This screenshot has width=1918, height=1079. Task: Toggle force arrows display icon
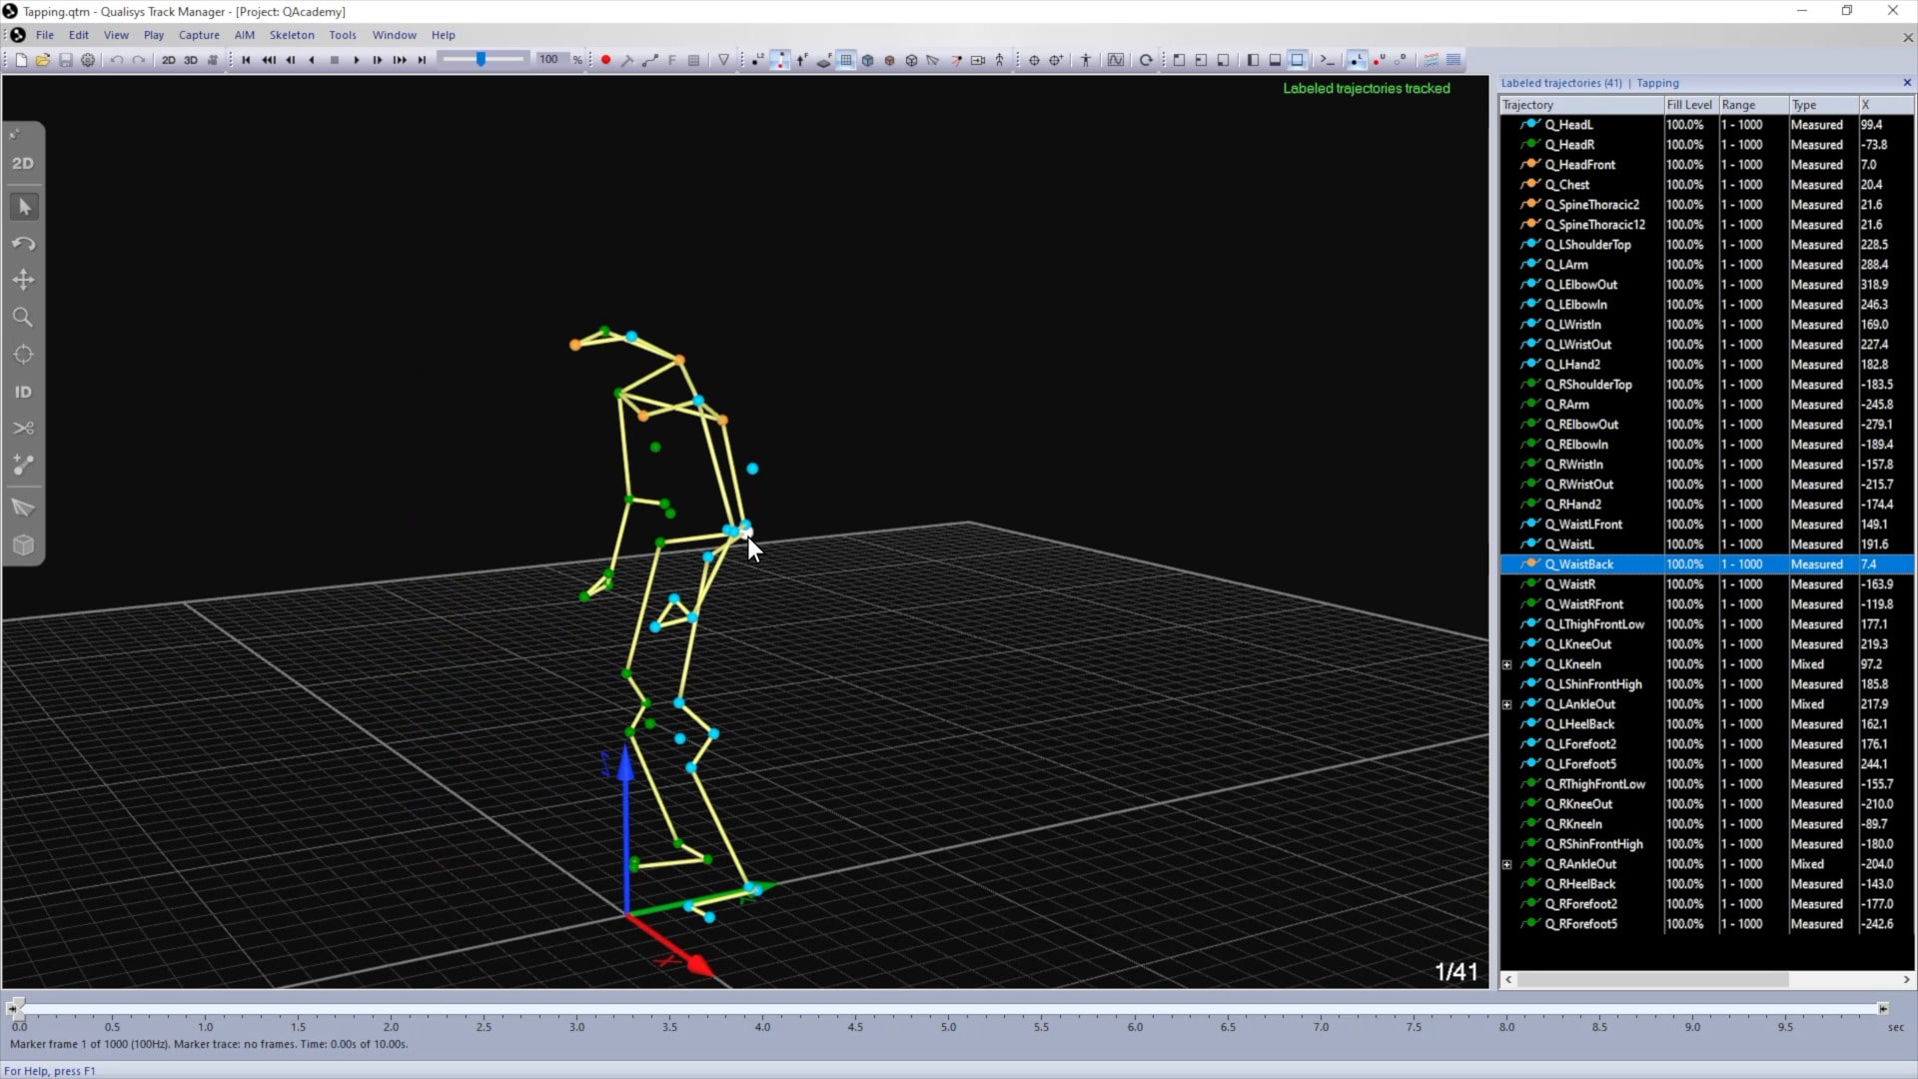click(801, 60)
